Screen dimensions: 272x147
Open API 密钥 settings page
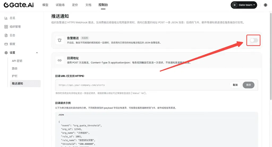(x=17, y=61)
